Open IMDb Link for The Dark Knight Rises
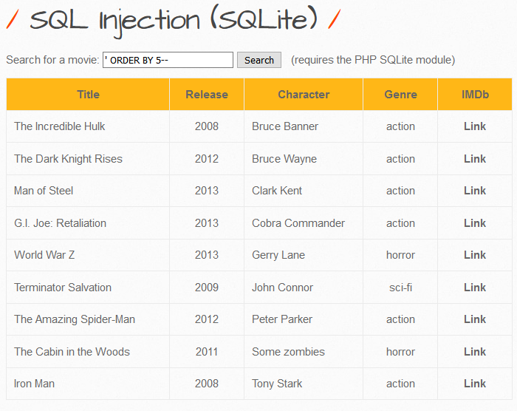Viewport: 517px width, 411px height. [x=475, y=159]
